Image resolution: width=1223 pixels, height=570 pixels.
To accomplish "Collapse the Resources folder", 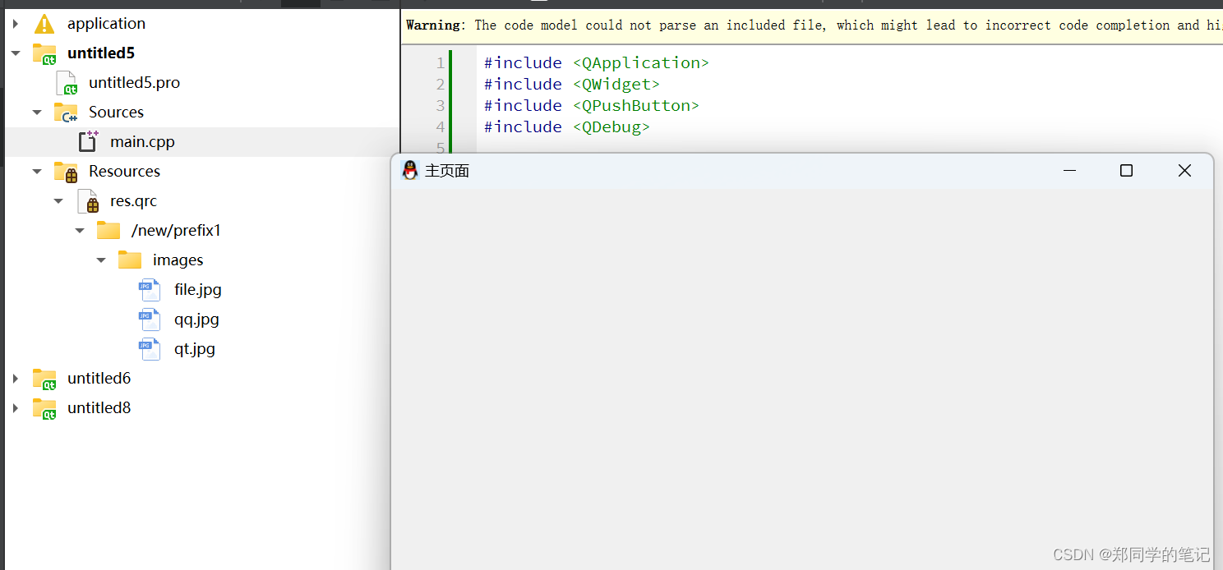I will click(x=36, y=171).
